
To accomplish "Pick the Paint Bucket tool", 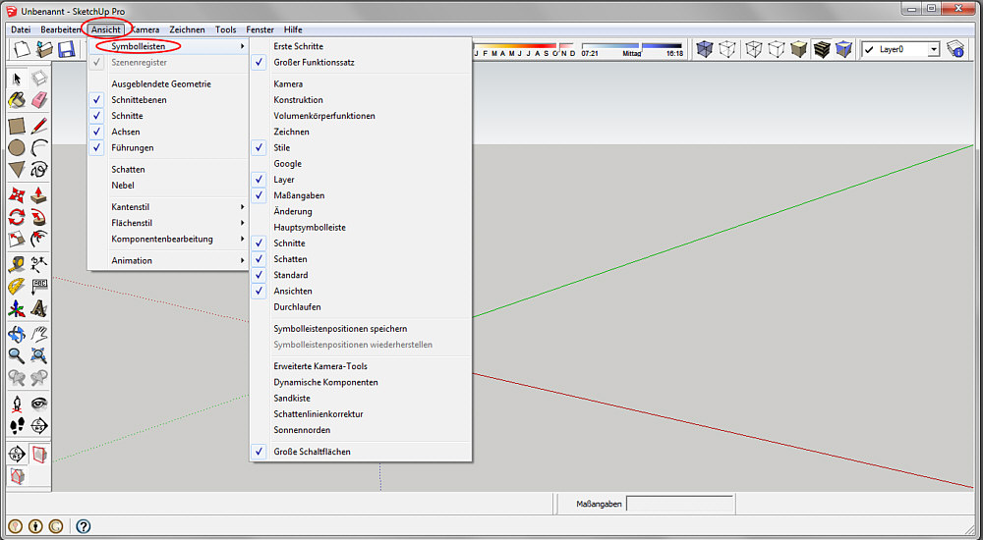I will pyautogui.click(x=17, y=100).
